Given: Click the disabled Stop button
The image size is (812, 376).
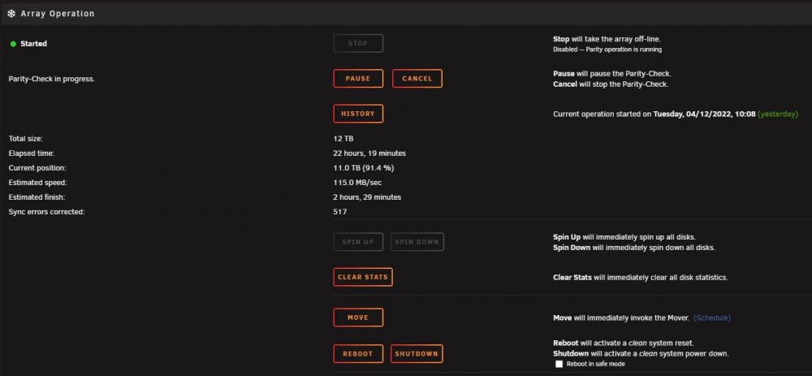Looking at the screenshot, I should pos(358,44).
